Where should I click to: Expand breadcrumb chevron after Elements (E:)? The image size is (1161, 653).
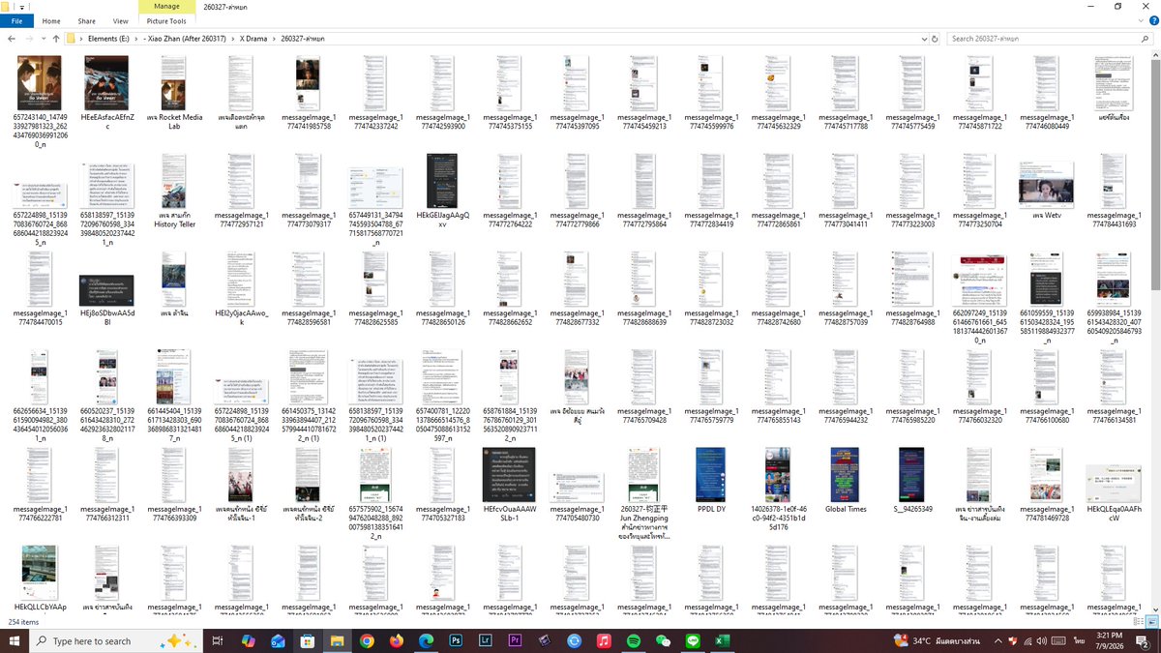tap(135, 39)
